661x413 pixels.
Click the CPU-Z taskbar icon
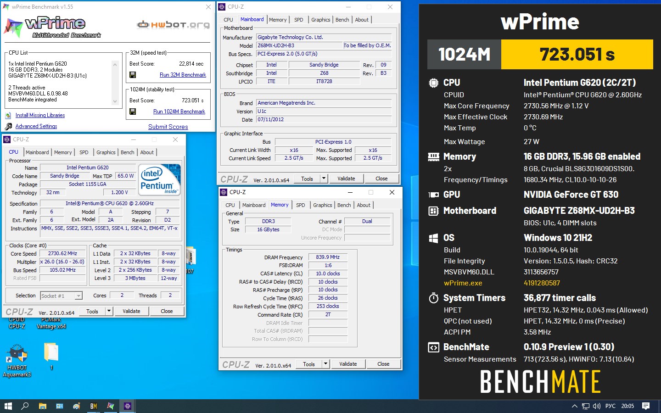(128, 406)
